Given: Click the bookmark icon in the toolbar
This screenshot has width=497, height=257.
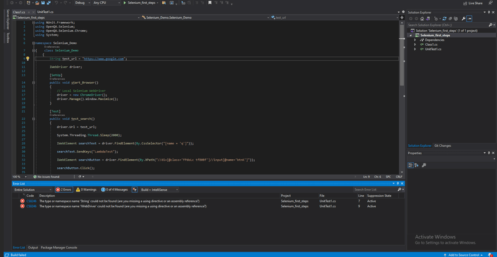Looking at the screenshot, I should point(209,3).
